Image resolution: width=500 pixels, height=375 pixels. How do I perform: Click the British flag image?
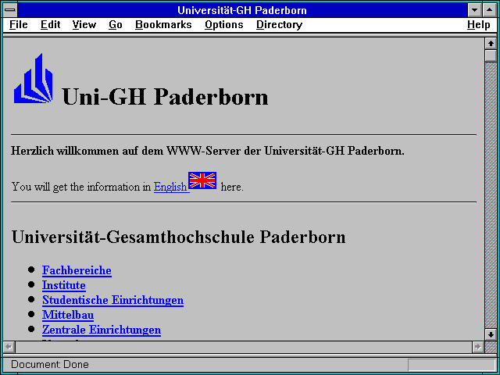coord(202,180)
